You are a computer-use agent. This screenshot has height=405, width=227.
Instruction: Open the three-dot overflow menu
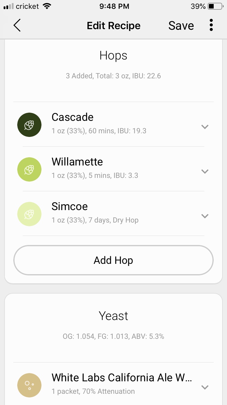click(x=211, y=25)
